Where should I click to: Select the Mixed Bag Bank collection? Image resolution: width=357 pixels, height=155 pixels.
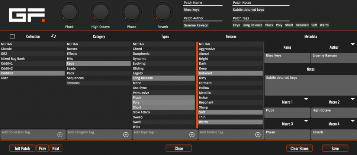coord(32,59)
